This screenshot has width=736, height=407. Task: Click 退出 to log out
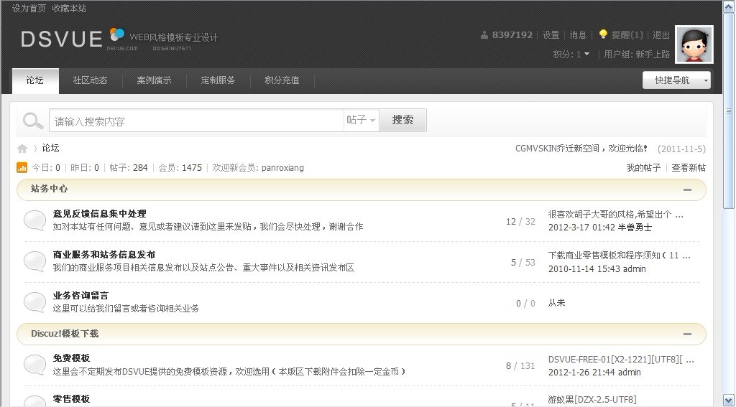point(661,35)
